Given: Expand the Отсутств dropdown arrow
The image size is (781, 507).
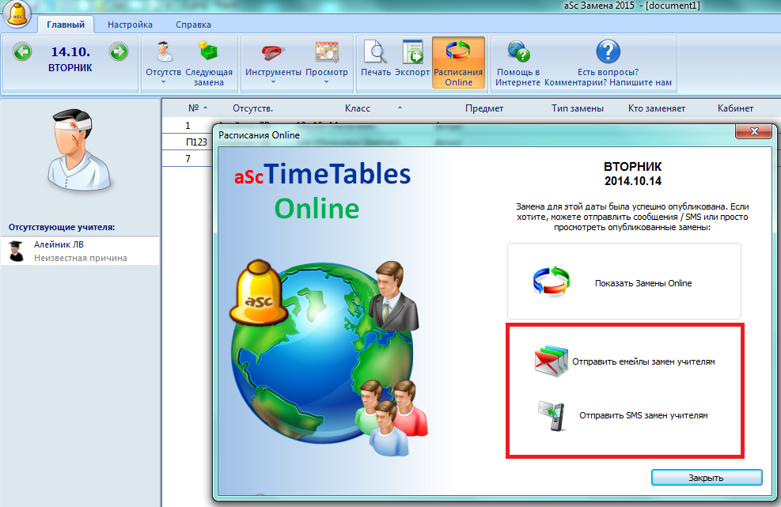Looking at the screenshot, I should [x=163, y=82].
